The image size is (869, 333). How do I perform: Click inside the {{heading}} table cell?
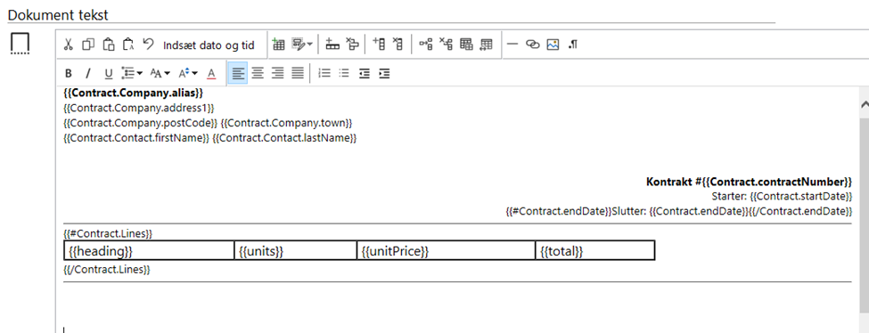[149, 251]
